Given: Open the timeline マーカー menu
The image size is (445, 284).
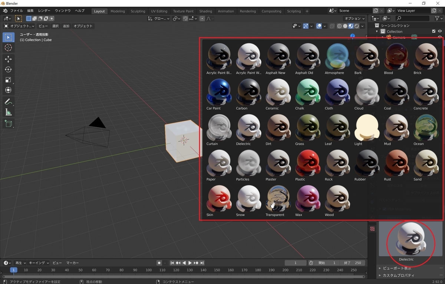Looking at the screenshot, I should [x=73, y=263].
